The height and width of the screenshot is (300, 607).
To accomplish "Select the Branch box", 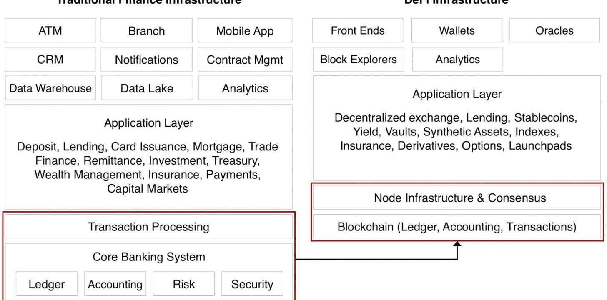I will (x=147, y=30).
